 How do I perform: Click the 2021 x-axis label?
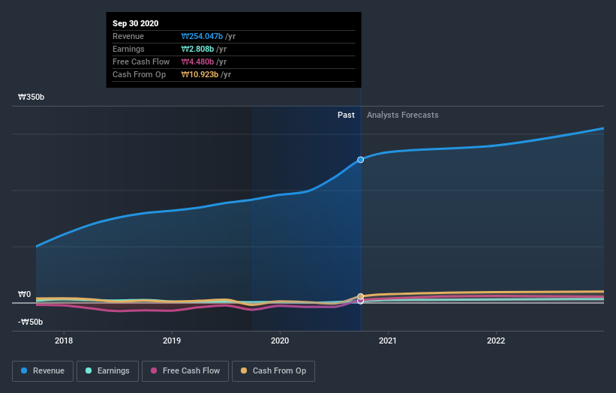coord(388,340)
